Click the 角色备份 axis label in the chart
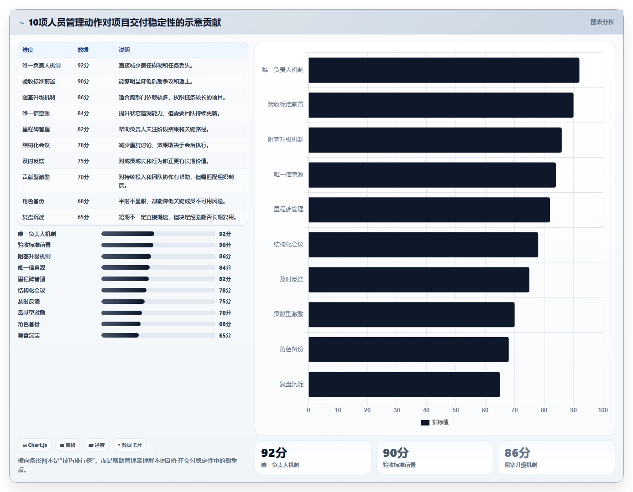633x492 pixels. (291, 349)
